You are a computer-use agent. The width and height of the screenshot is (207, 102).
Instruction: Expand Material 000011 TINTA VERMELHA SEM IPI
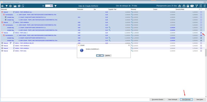point(2,43)
